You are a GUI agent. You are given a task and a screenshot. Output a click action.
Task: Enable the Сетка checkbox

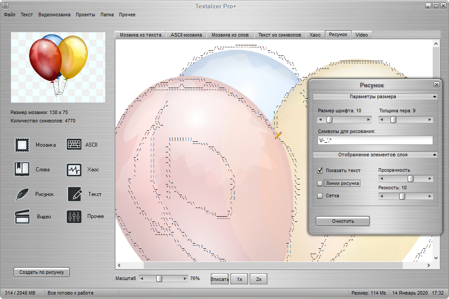coord(320,196)
